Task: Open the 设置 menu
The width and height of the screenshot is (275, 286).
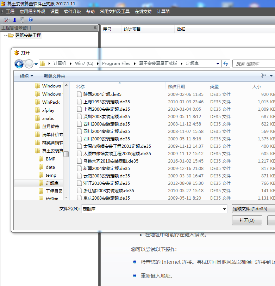Action: tap(55, 12)
